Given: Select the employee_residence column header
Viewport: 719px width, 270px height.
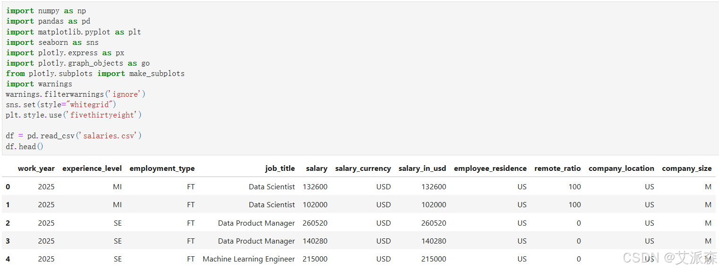Looking at the screenshot, I should point(490,169).
